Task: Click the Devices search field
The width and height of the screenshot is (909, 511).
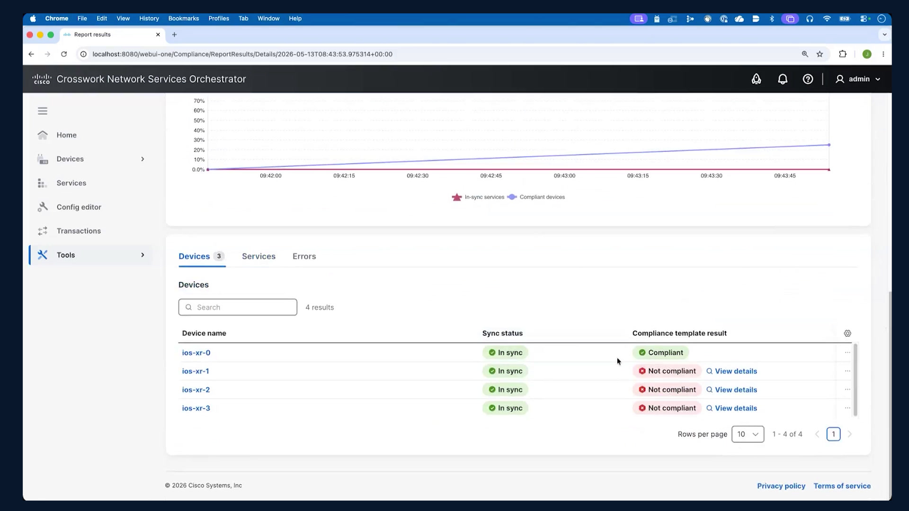Action: point(238,307)
